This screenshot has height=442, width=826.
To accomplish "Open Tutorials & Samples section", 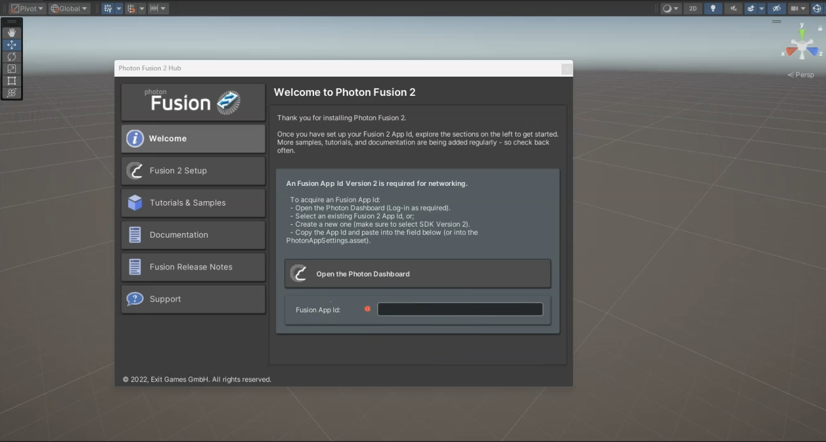I will pos(193,202).
